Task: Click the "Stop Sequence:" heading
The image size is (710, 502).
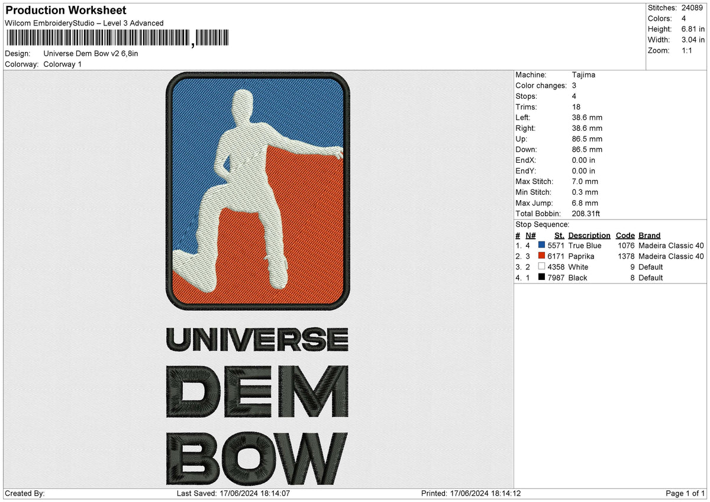Action: click(x=543, y=224)
